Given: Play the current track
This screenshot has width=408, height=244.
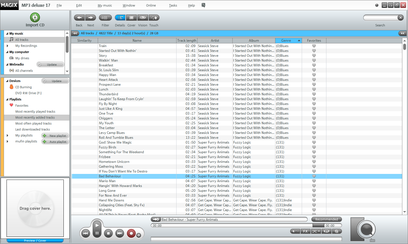Looking at the screenshot, I should pos(97,225).
